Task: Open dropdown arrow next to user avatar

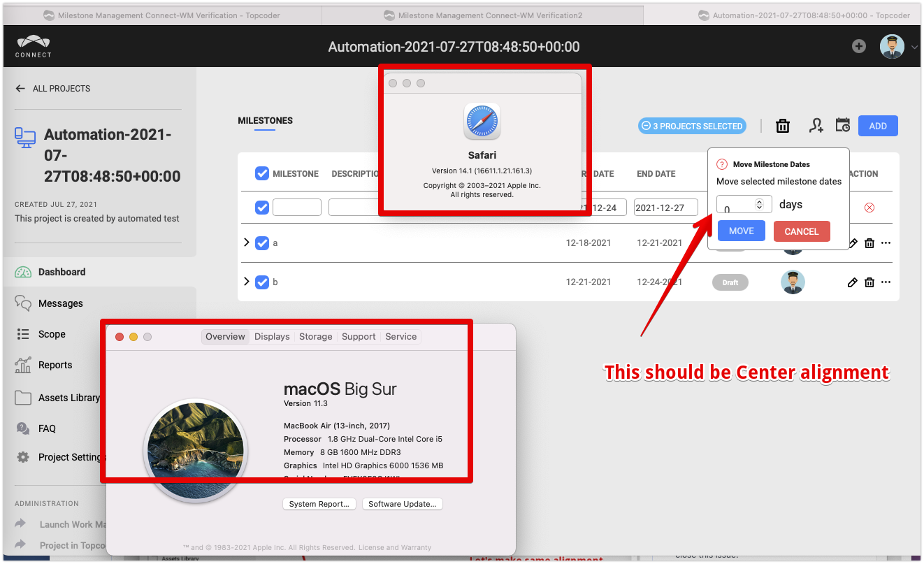Action: pos(914,48)
